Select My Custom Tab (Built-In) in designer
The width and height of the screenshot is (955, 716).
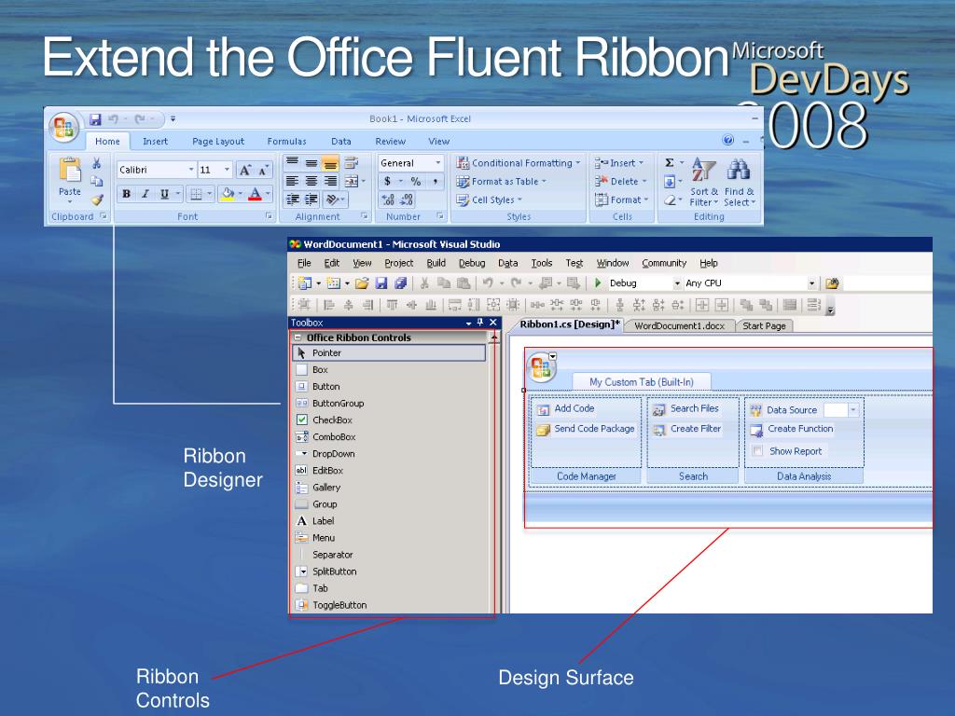coord(642,381)
